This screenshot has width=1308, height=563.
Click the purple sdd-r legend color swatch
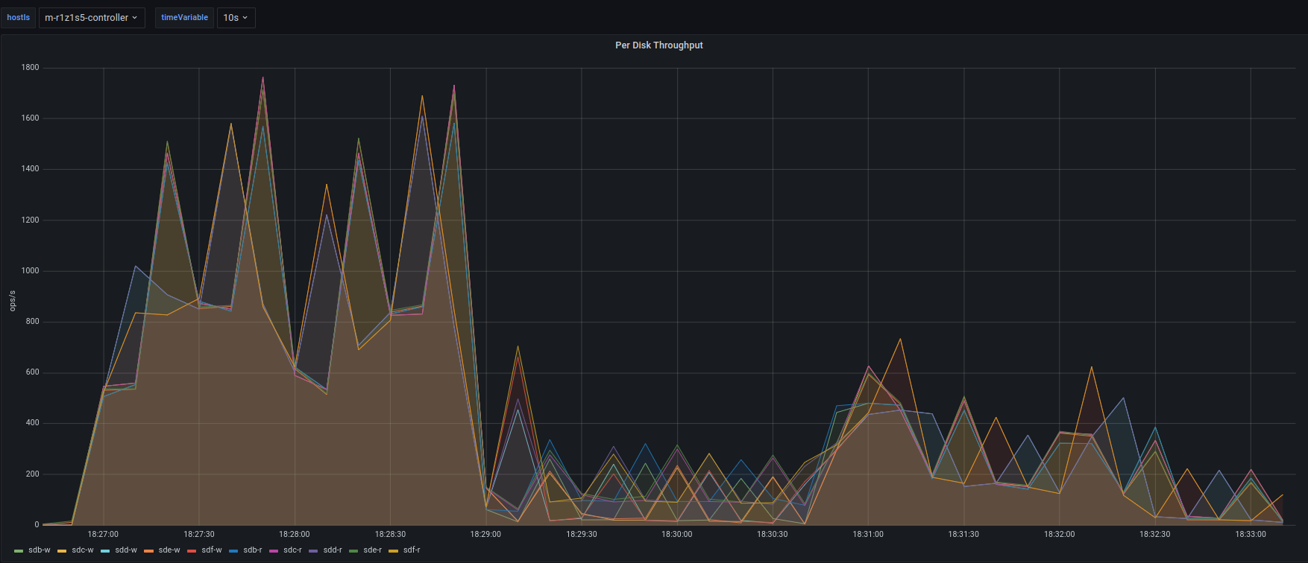click(x=313, y=550)
